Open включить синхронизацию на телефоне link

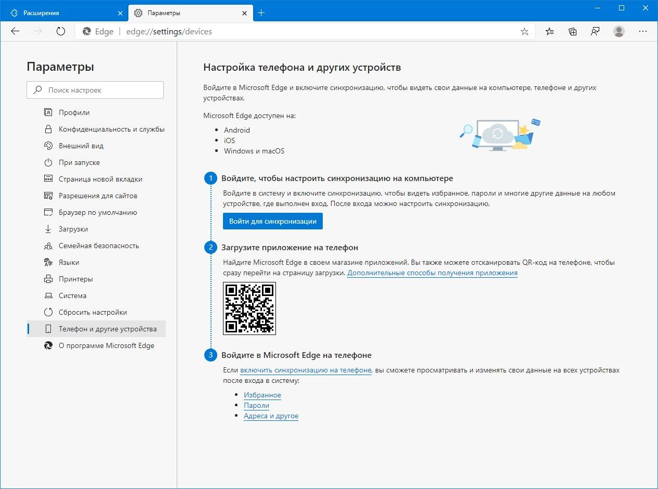pos(306,370)
